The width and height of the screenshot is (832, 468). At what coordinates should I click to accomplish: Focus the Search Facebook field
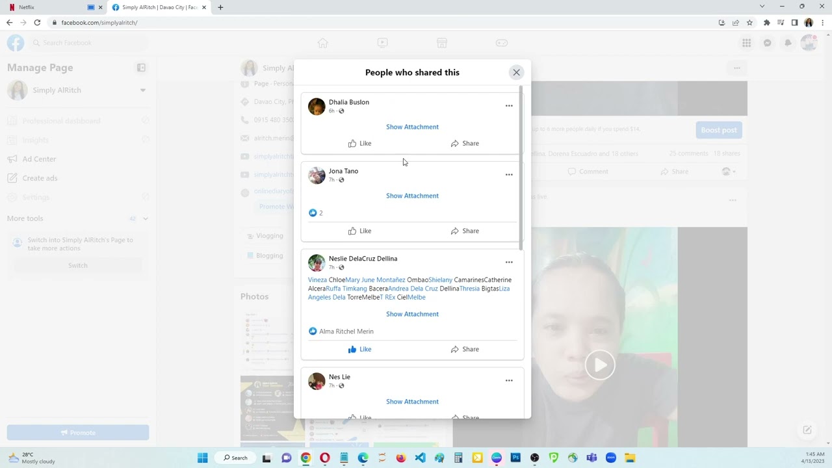tap(88, 43)
